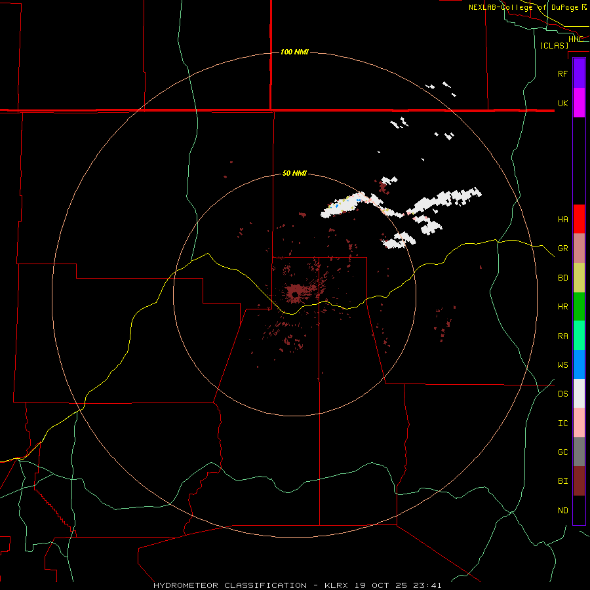Click the ND legend label
Viewport: 590px width, 590px height.
562,511
